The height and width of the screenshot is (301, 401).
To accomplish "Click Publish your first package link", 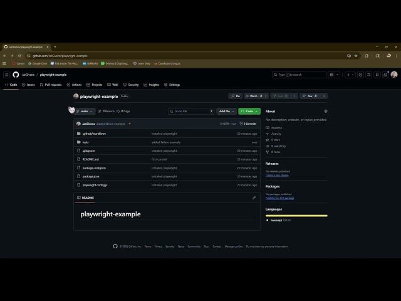I will 280,198.
